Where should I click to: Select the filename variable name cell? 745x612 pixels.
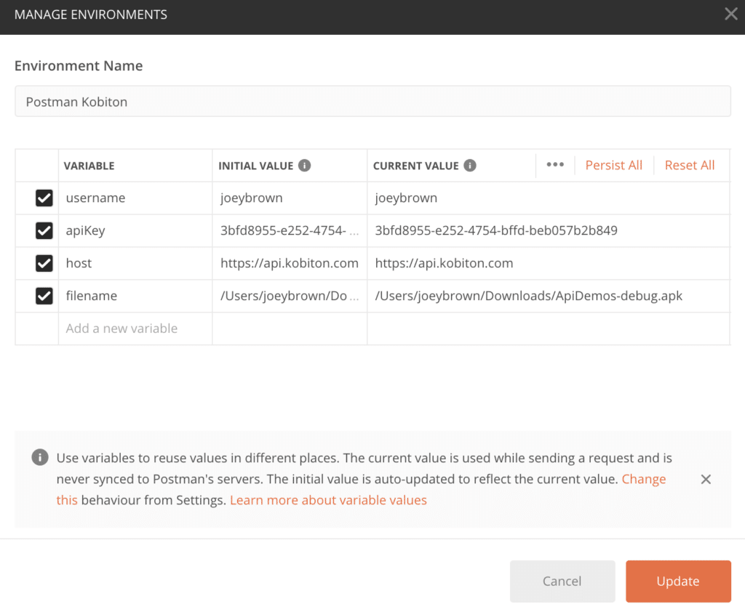point(135,296)
